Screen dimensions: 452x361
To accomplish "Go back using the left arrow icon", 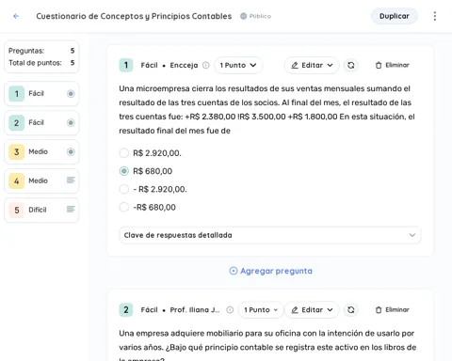I will coord(16,16).
